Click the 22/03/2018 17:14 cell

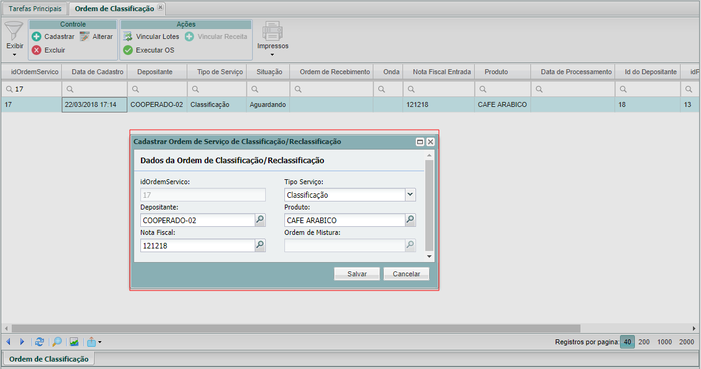[x=95, y=104]
